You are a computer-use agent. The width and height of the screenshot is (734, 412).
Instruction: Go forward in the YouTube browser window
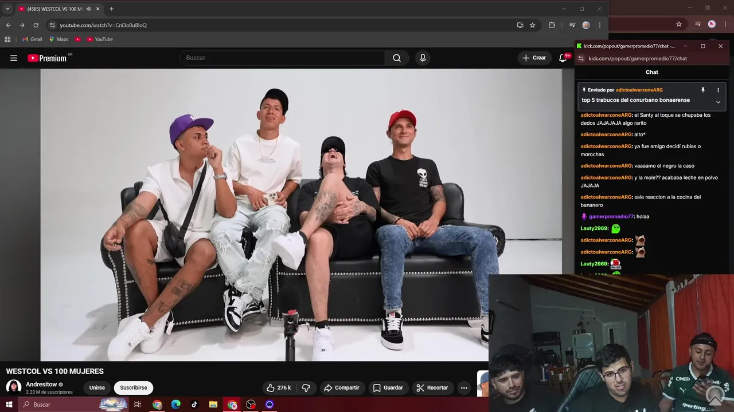click(x=22, y=25)
